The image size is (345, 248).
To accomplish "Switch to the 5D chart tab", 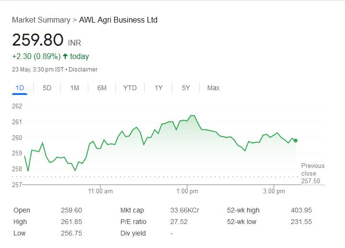I will (47, 88).
